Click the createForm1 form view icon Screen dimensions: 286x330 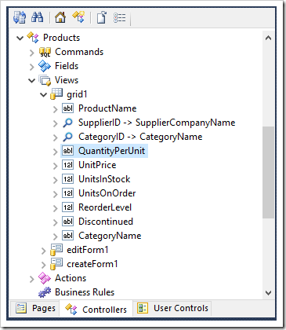56,264
